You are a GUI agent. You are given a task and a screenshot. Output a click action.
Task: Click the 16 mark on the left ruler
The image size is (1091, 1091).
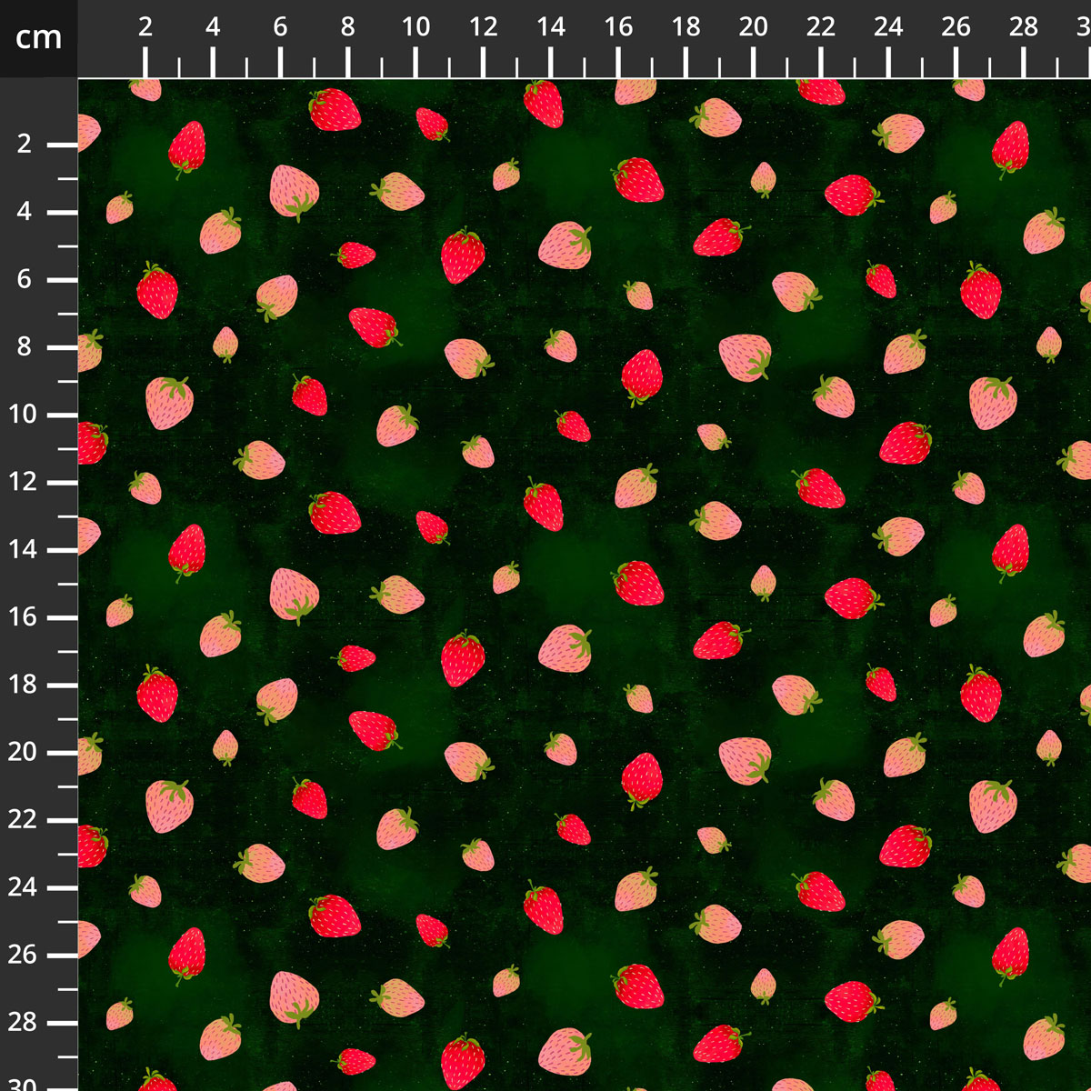point(24,617)
